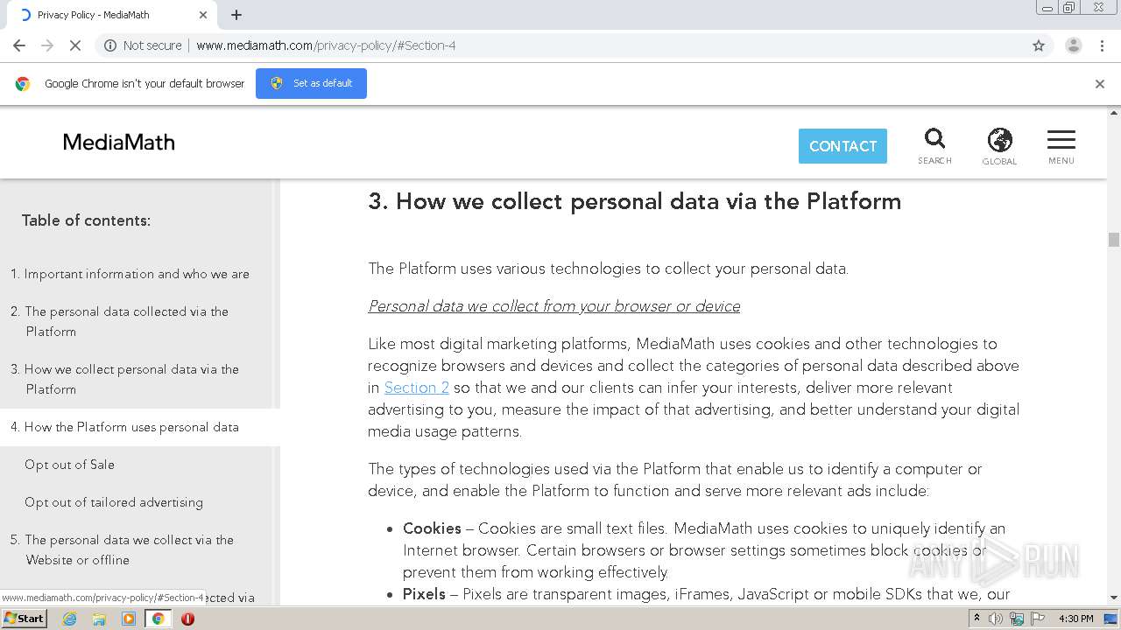The height and width of the screenshot is (630, 1121).
Task: Jump to How we collect personal data
Action: [125, 379]
